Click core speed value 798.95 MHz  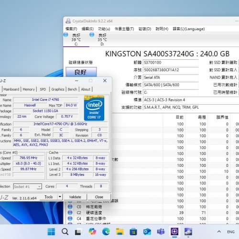pyautogui.click(x=28, y=158)
